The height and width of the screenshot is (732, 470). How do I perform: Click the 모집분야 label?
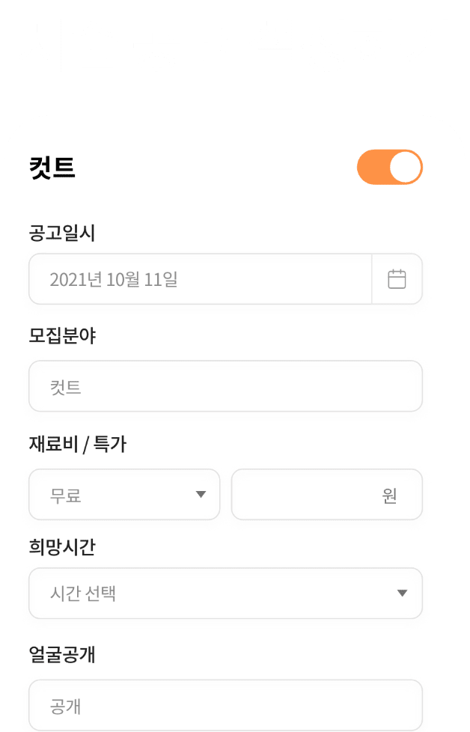(x=62, y=335)
